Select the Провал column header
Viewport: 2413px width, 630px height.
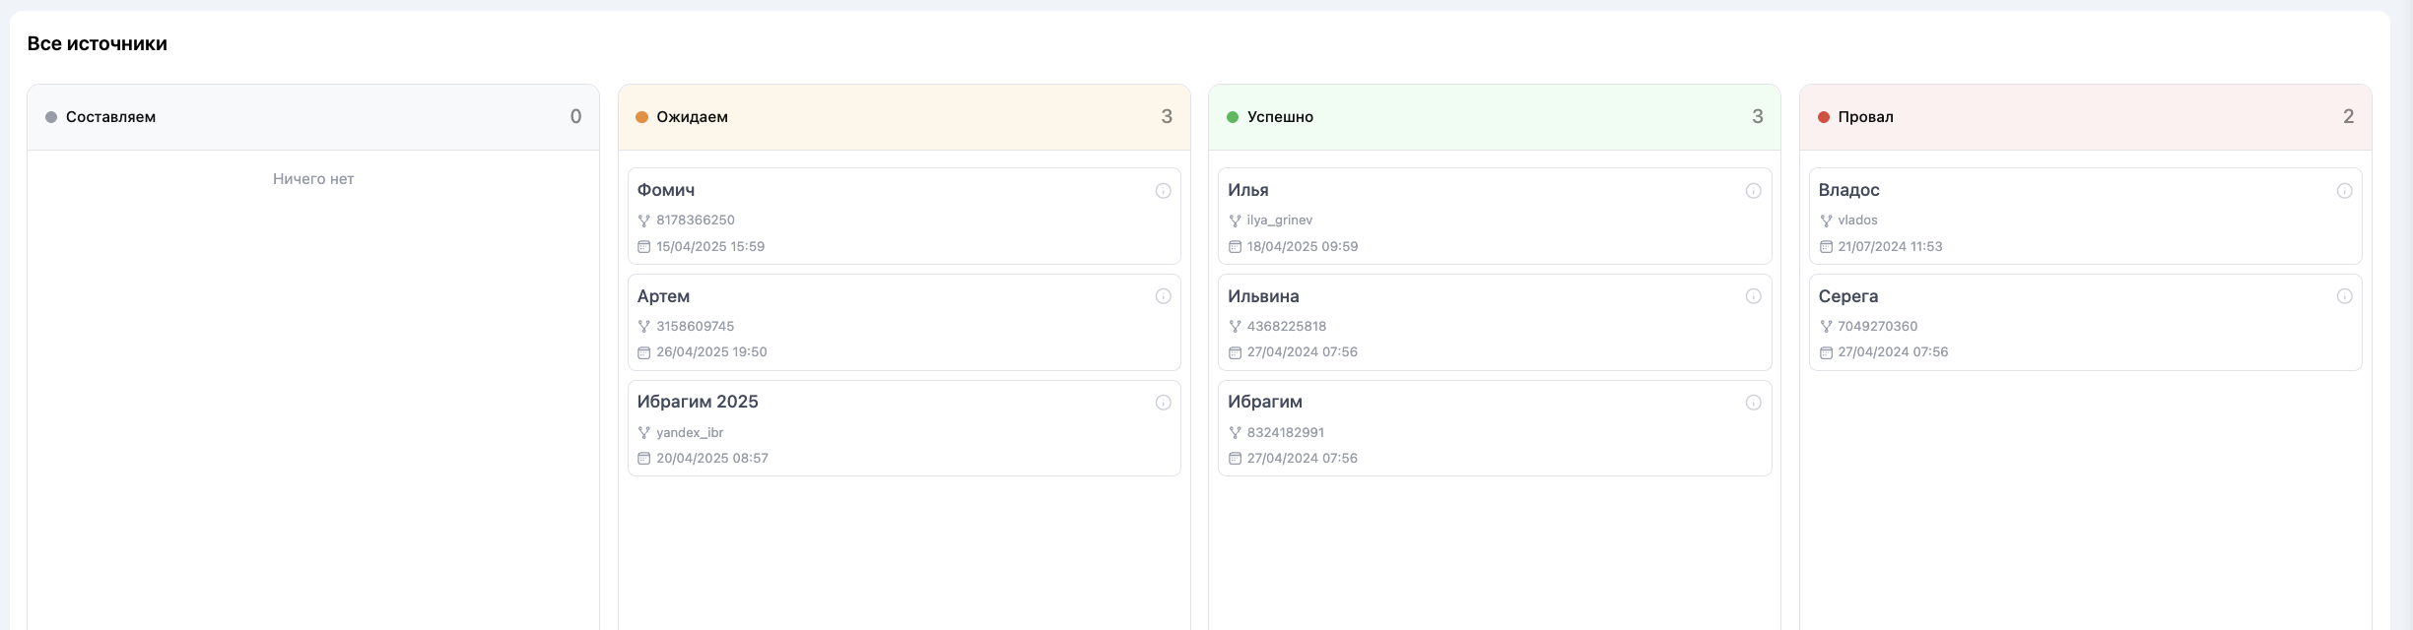tap(1865, 117)
